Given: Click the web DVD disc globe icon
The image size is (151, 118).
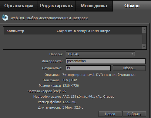Looking at the screenshot, I should [x=5, y=18].
